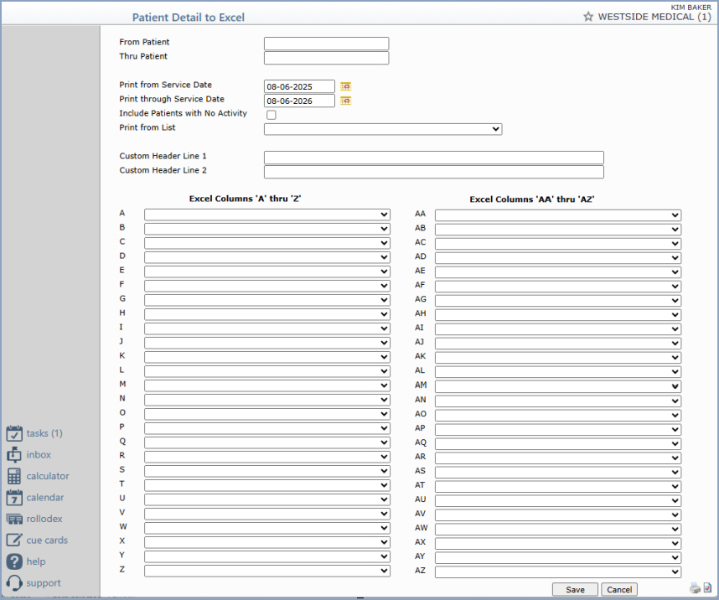Click the favorite star icon beside WESTSIDE MEDICAL
719x600 pixels.
point(588,17)
